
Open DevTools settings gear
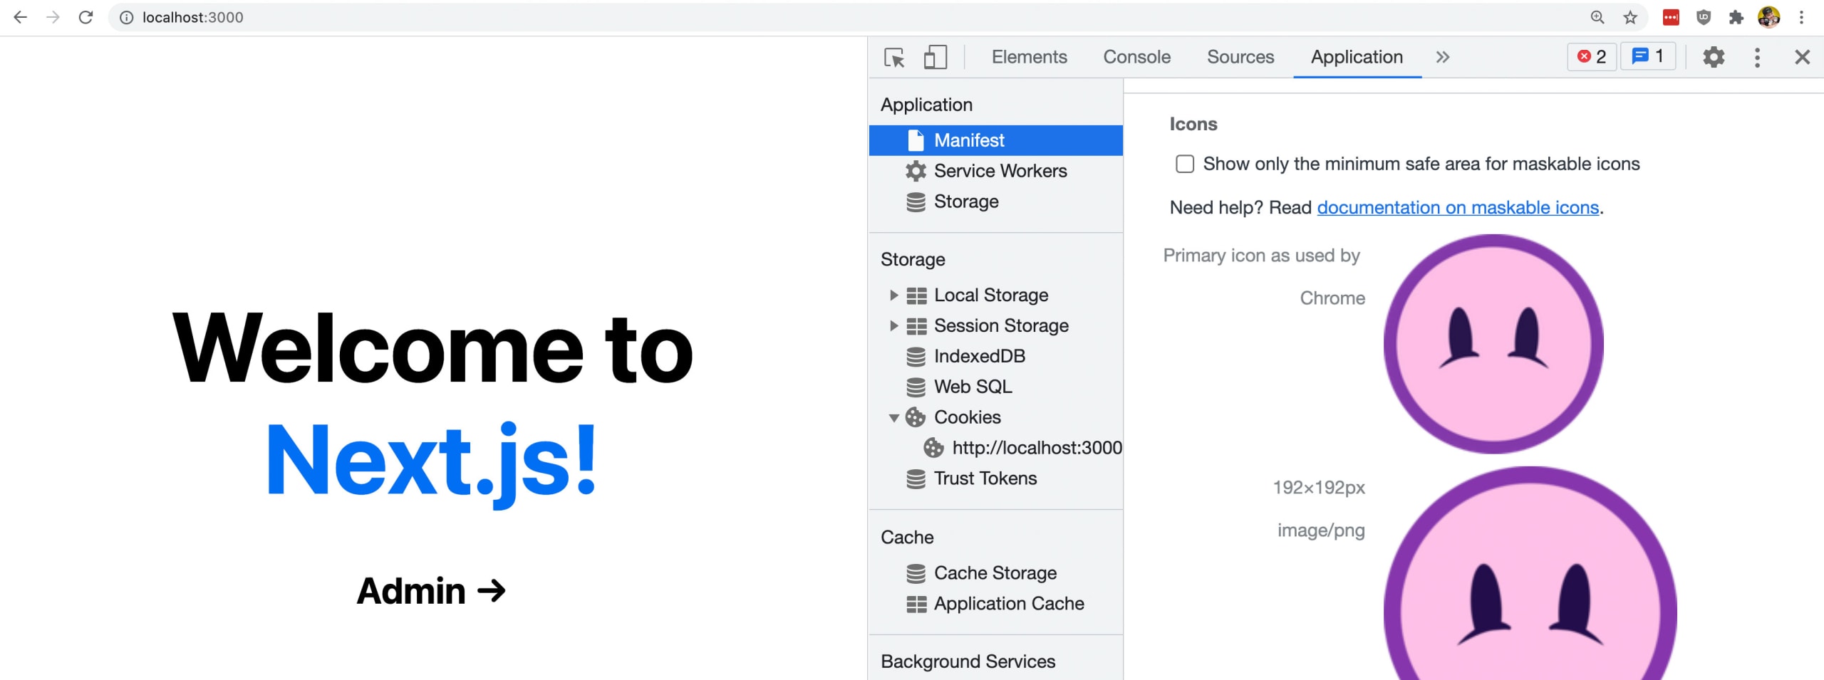[1714, 57]
